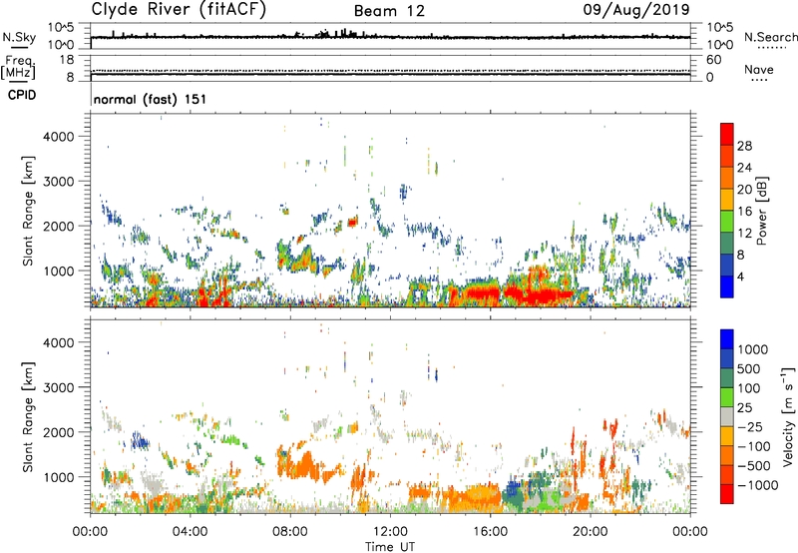Viewport: 798px width, 553px height.
Task: Click the 'Velocity [m s-1]' colorbar label
Action: (x=788, y=416)
